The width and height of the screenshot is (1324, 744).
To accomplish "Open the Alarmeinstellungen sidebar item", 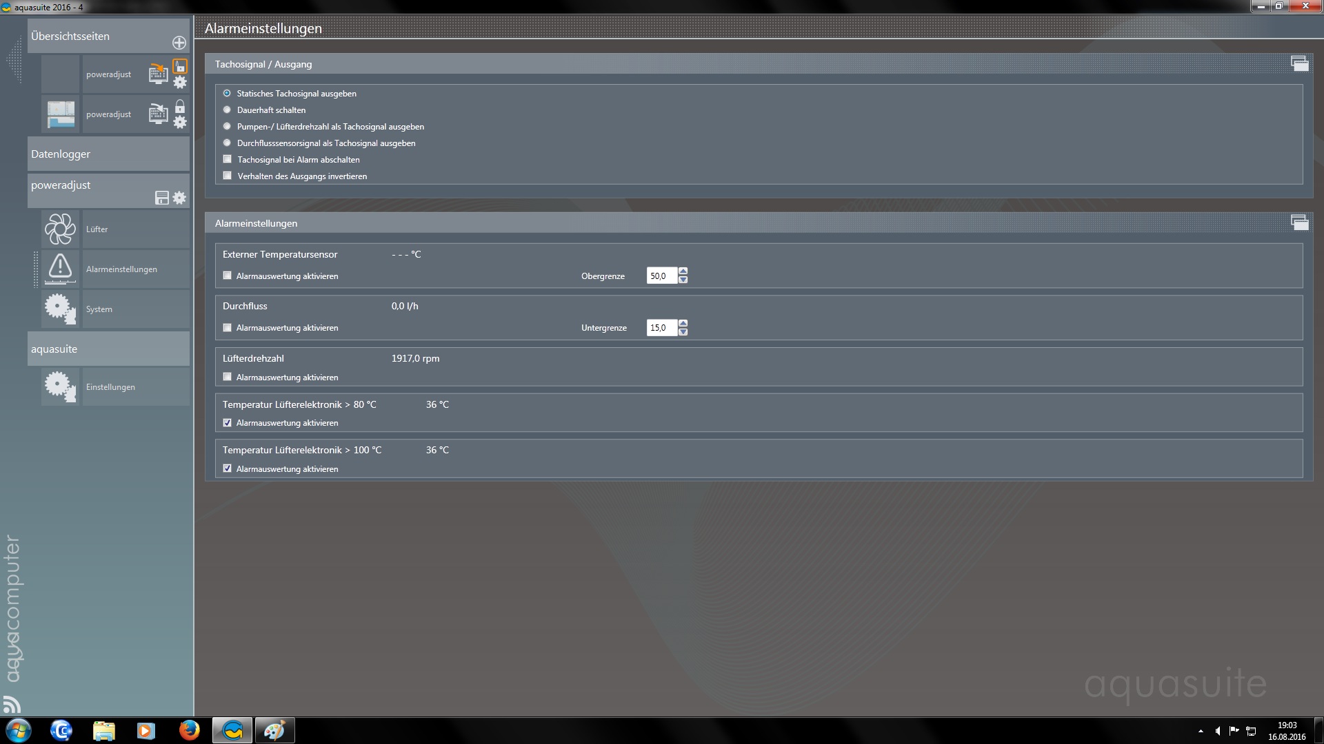I will [121, 269].
